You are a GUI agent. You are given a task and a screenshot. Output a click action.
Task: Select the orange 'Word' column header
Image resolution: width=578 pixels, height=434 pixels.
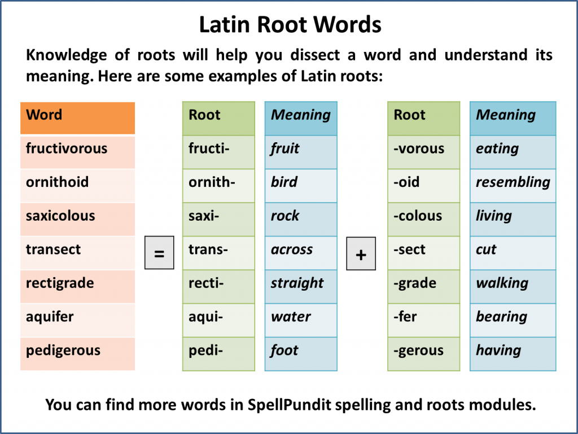tap(77, 118)
